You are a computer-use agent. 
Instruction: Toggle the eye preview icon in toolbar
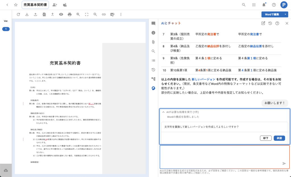[61, 14]
